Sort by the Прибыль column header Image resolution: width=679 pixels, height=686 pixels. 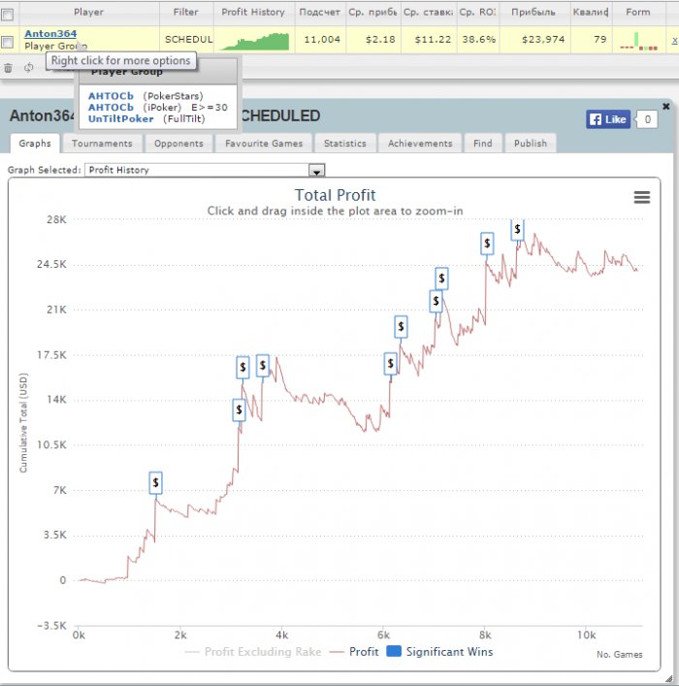533,13
